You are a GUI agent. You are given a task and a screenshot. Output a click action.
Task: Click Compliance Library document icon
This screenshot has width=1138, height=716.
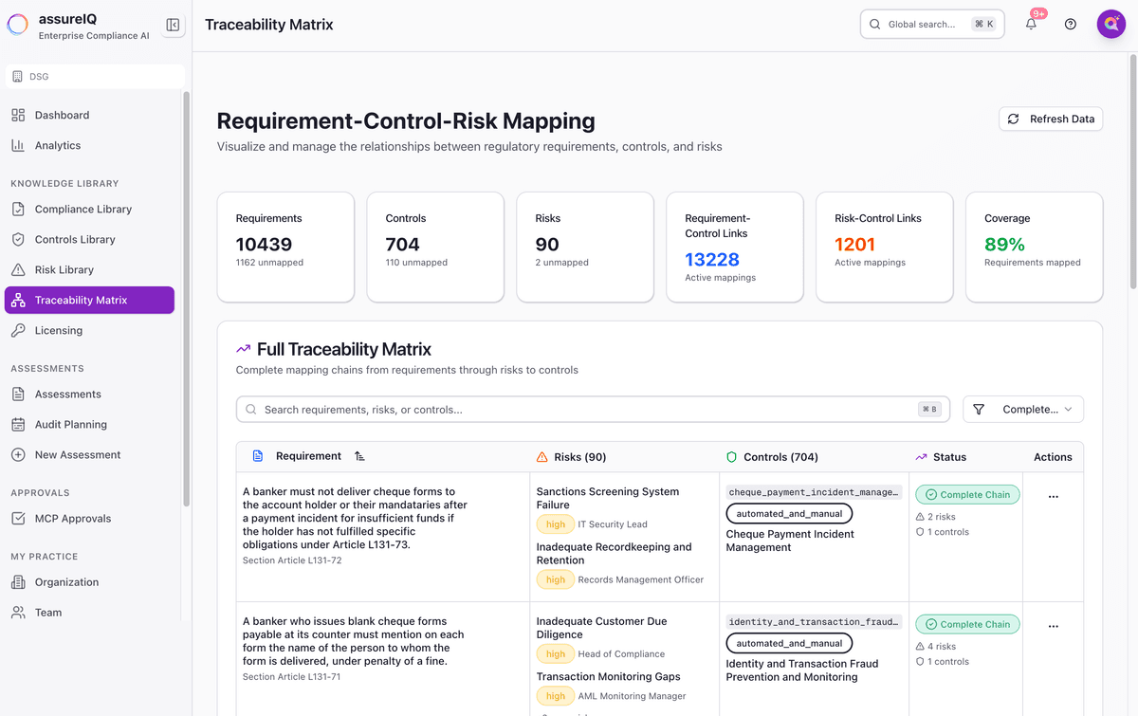coord(18,209)
